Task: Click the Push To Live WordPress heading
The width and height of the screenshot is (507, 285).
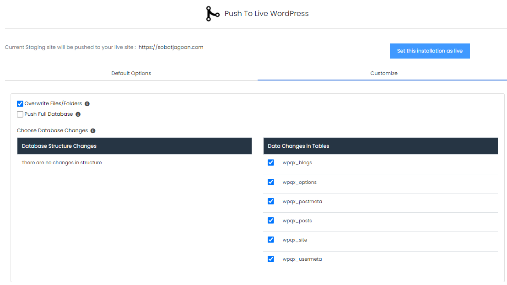Action: tap(266, 14)
